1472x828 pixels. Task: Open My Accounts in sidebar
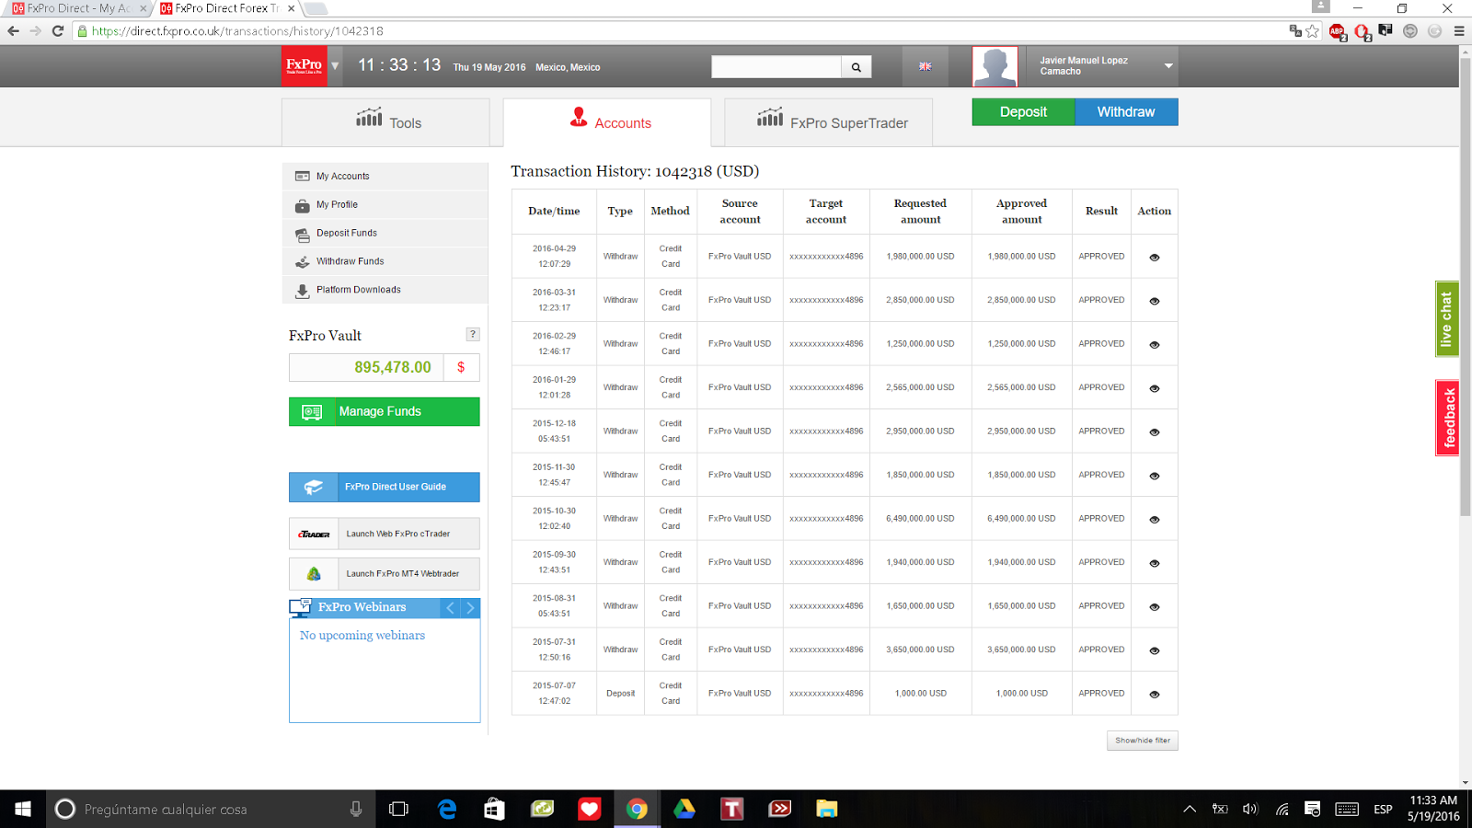coord(385,177)
